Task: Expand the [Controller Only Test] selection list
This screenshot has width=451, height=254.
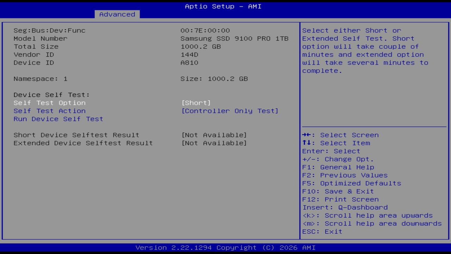Action: click(230, 111)
